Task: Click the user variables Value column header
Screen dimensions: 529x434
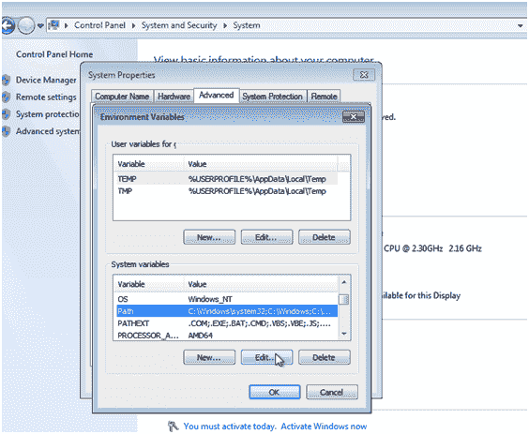Action: tap(261, 164)
